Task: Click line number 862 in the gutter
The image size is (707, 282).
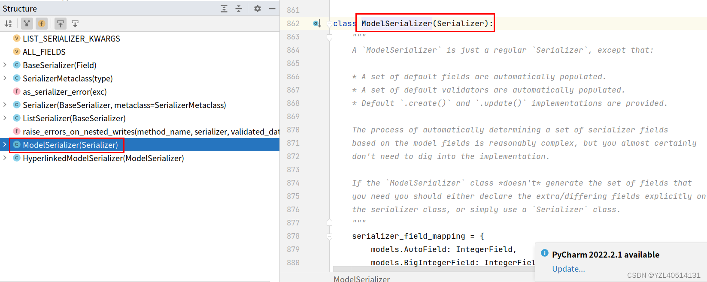Action: click(293, 24)
